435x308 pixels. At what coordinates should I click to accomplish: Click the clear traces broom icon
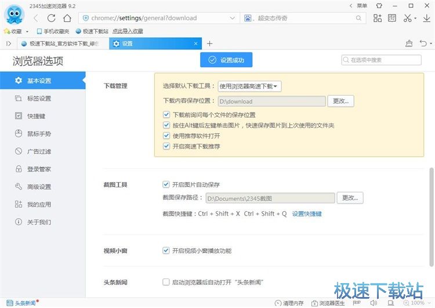(409, 44)
